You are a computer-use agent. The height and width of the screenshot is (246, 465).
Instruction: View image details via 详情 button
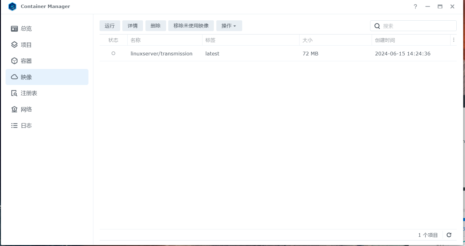[133, 26]
